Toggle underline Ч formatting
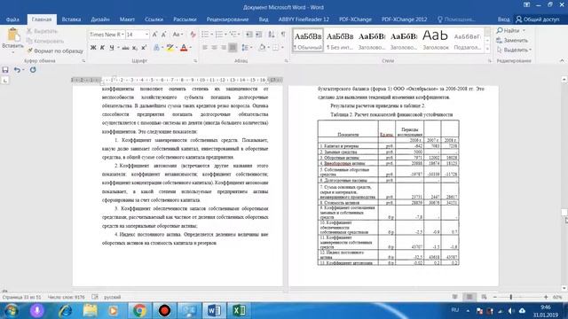568x319 pixels. tap(112, 47)
